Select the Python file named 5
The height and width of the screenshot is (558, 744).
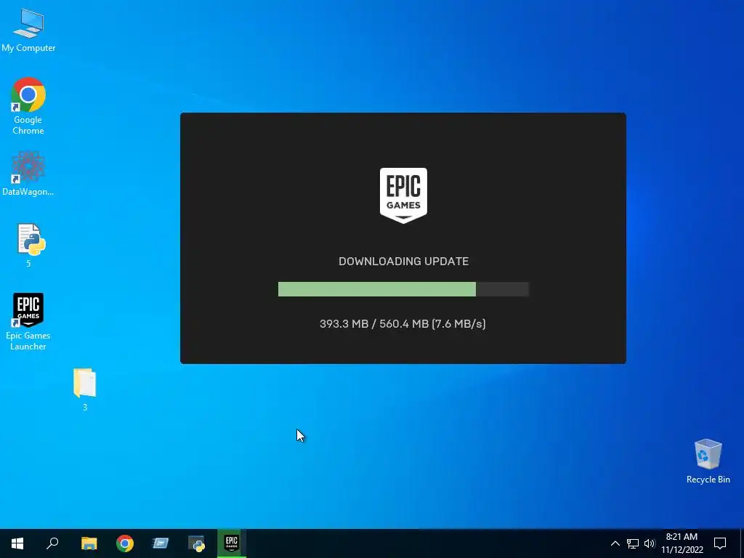30,246
